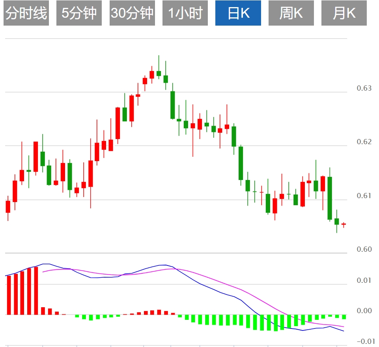Click the left start of the magenta signal line

click(43, 272)
